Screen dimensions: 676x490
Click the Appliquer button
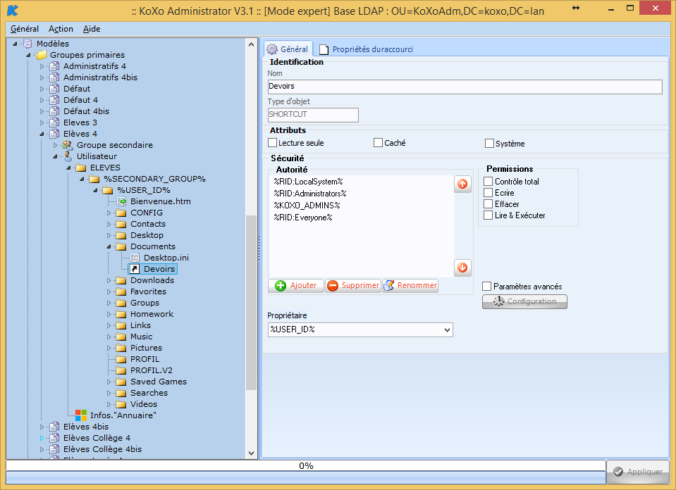638,472
